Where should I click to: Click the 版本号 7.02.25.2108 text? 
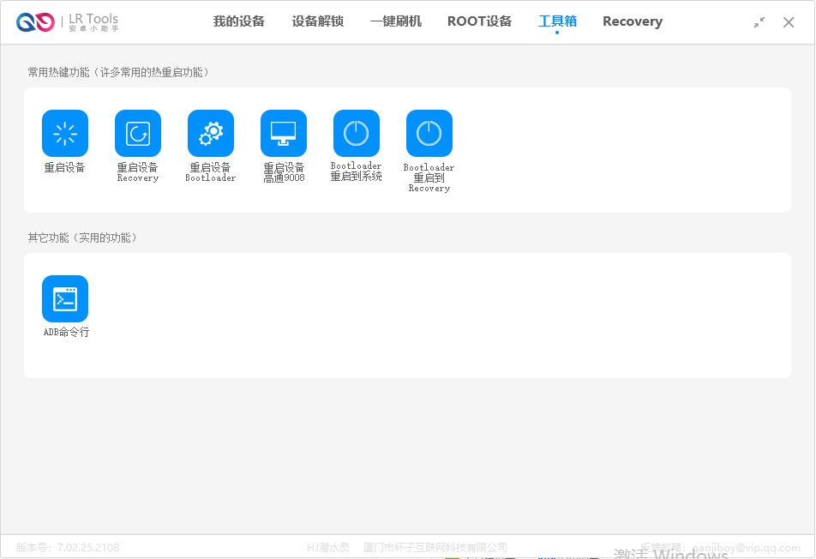tap(68, 548)
